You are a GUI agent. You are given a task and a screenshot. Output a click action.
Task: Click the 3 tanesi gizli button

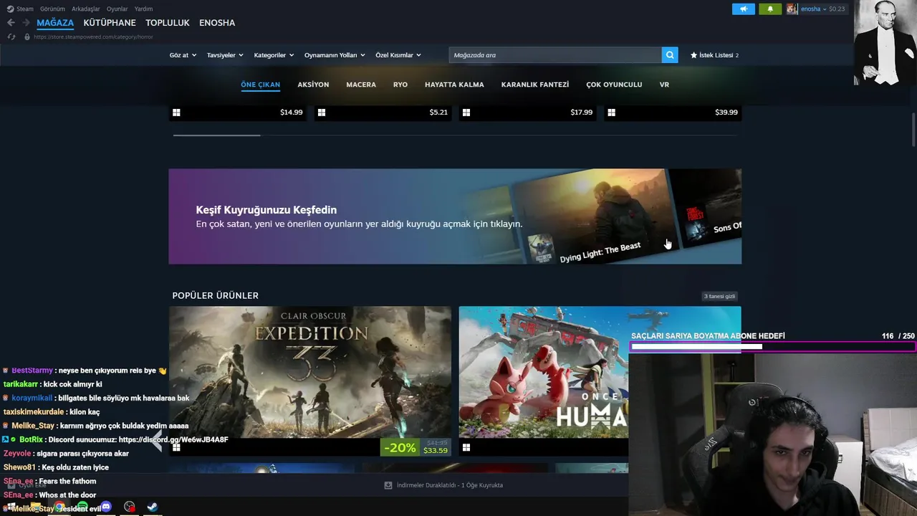[720, 296]
